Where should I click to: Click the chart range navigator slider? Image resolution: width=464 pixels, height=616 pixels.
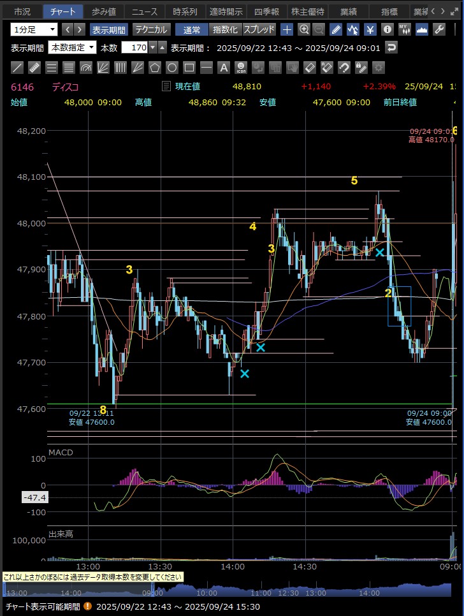tap(232, 590)
